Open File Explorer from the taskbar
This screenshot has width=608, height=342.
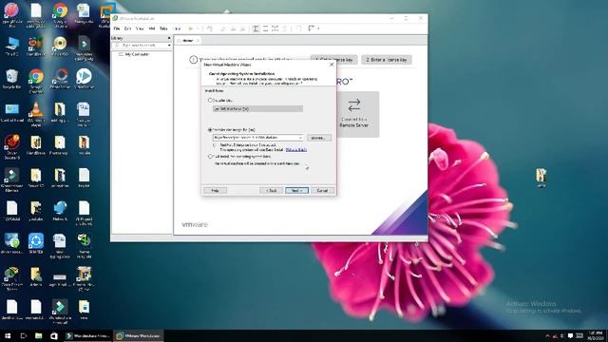point(38,335)
